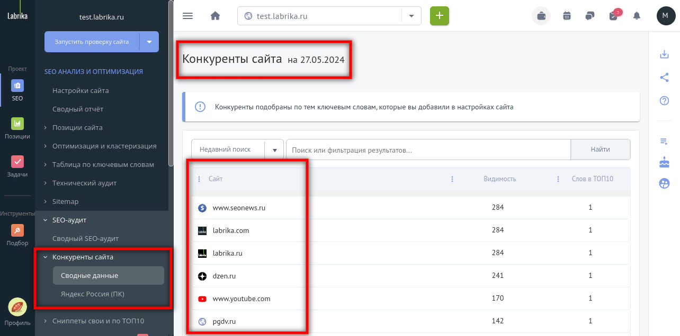Open the wallet icon in header
The height and width of the screenshot is (336, 680).
click(x=541, y=16)
